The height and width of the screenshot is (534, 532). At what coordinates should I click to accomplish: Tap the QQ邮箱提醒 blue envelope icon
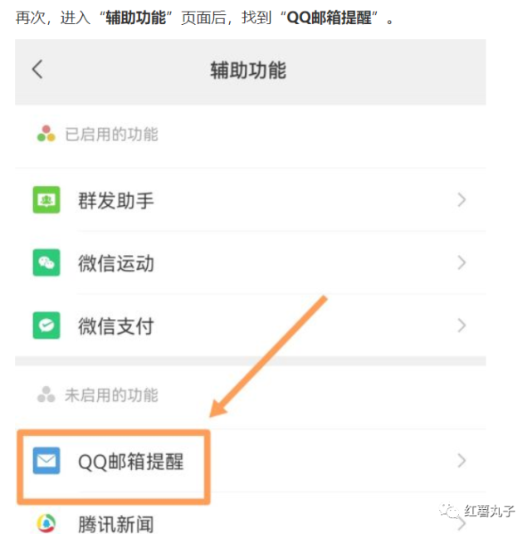(x=46, y=460)
